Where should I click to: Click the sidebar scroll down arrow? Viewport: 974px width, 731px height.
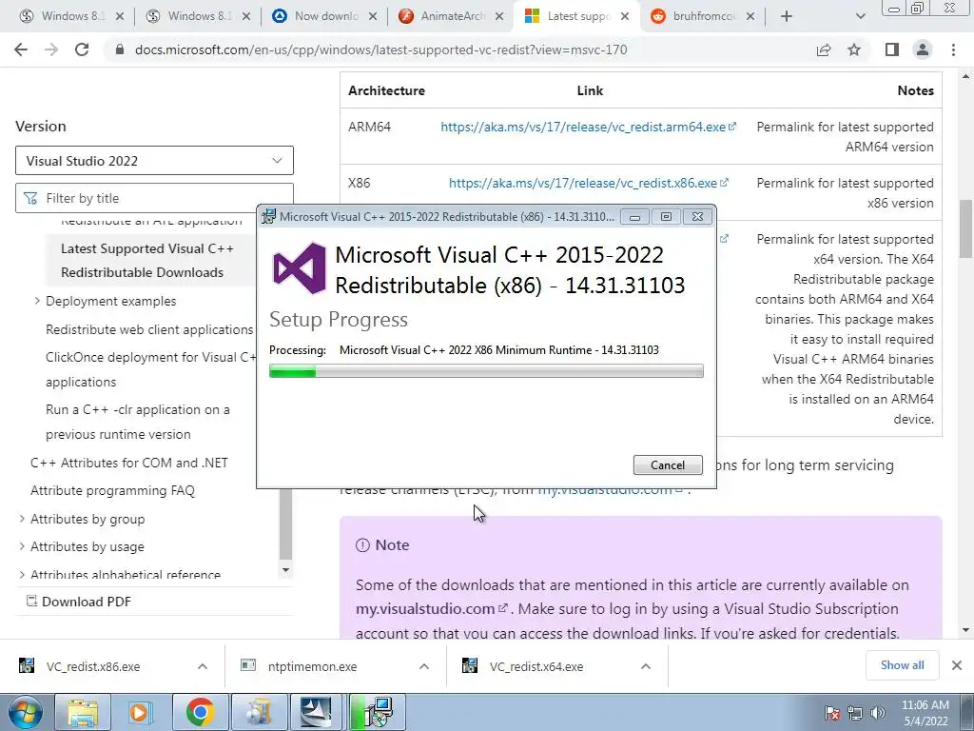click(x=285, y=569)
